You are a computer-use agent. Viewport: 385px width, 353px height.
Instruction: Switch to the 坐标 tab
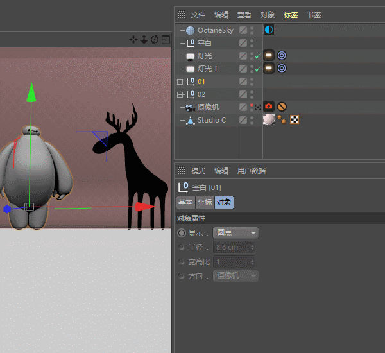pos(205,202)
